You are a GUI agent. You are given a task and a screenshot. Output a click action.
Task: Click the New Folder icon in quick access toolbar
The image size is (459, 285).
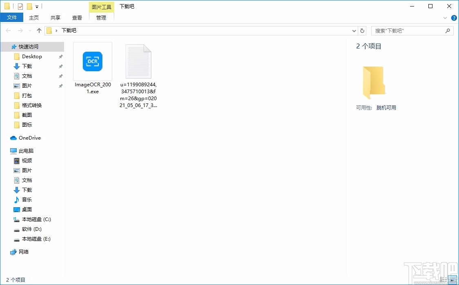click(29, 6)
